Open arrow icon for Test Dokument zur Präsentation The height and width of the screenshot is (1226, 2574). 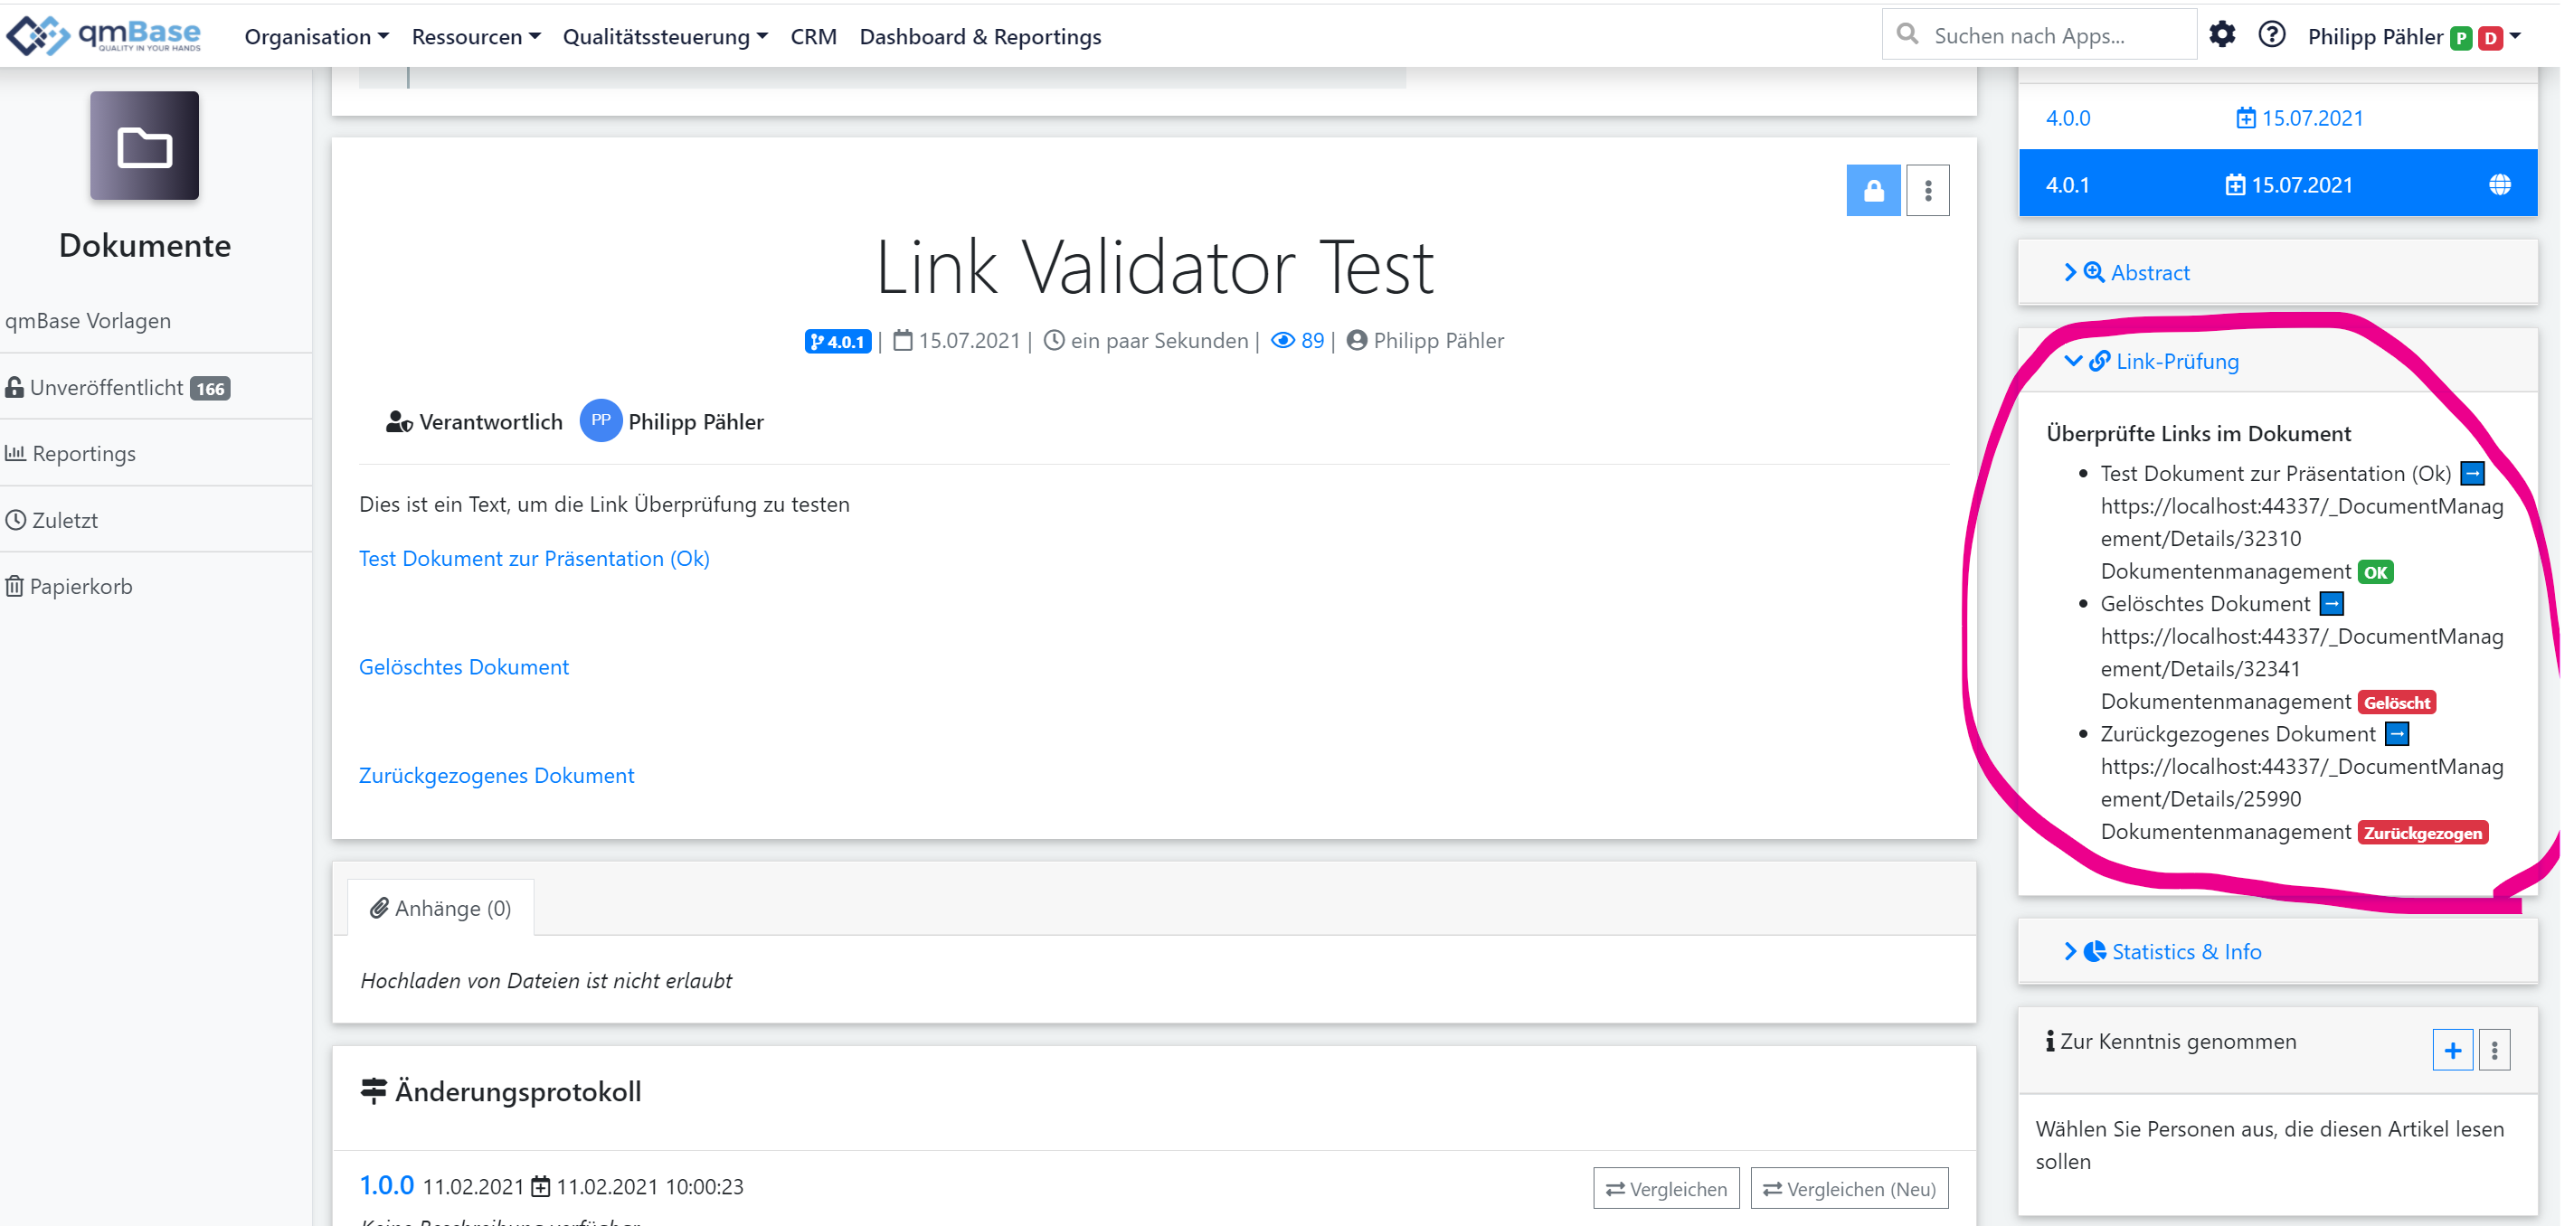pyautogui.click(x=2472, y=474)
